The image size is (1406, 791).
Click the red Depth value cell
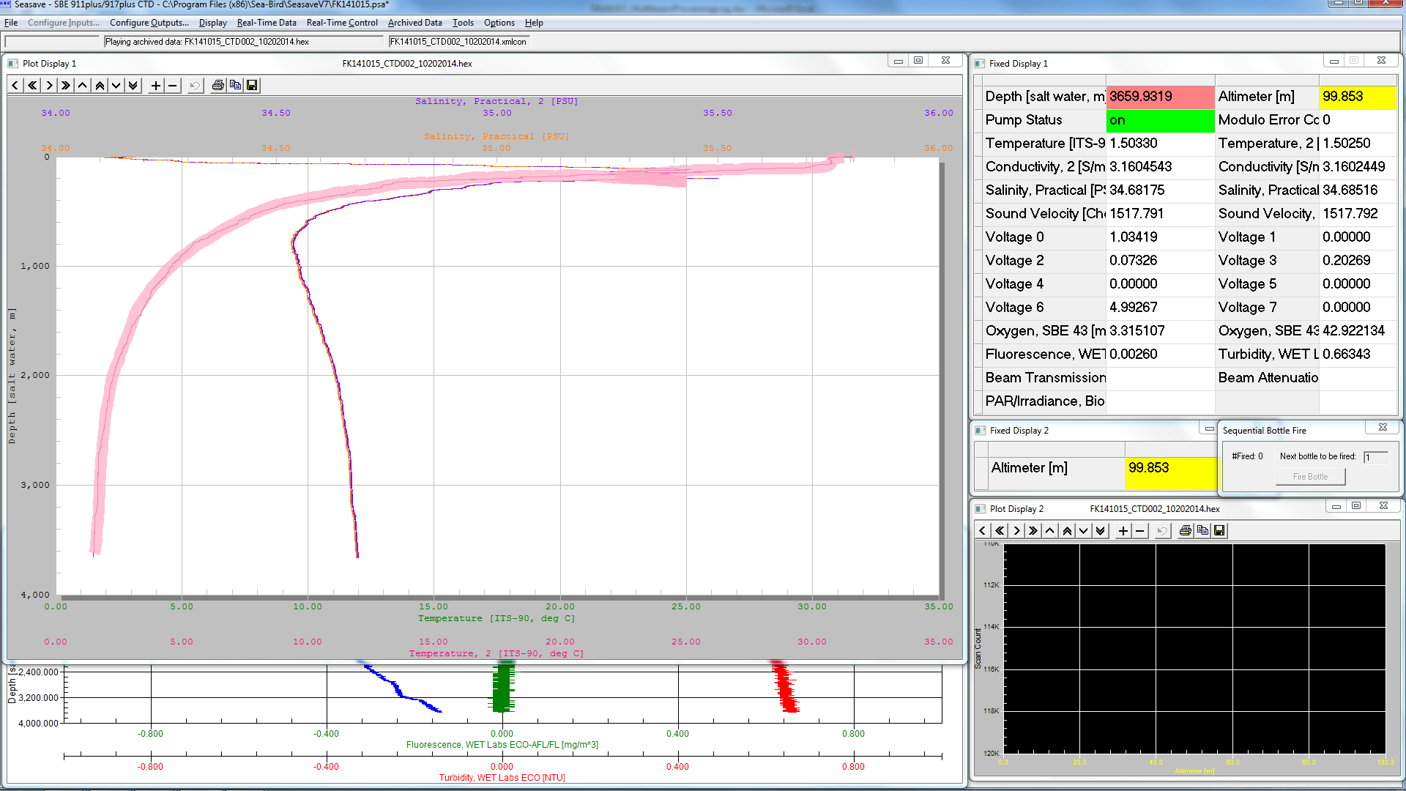pos(1159,97)
